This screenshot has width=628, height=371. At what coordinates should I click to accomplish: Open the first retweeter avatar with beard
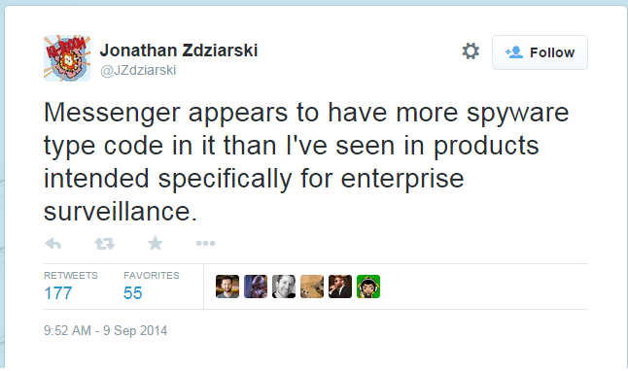click(227, 287)
